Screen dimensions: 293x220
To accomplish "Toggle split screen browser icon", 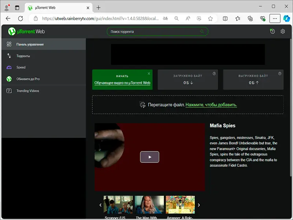I will click(x=225, y=18).
